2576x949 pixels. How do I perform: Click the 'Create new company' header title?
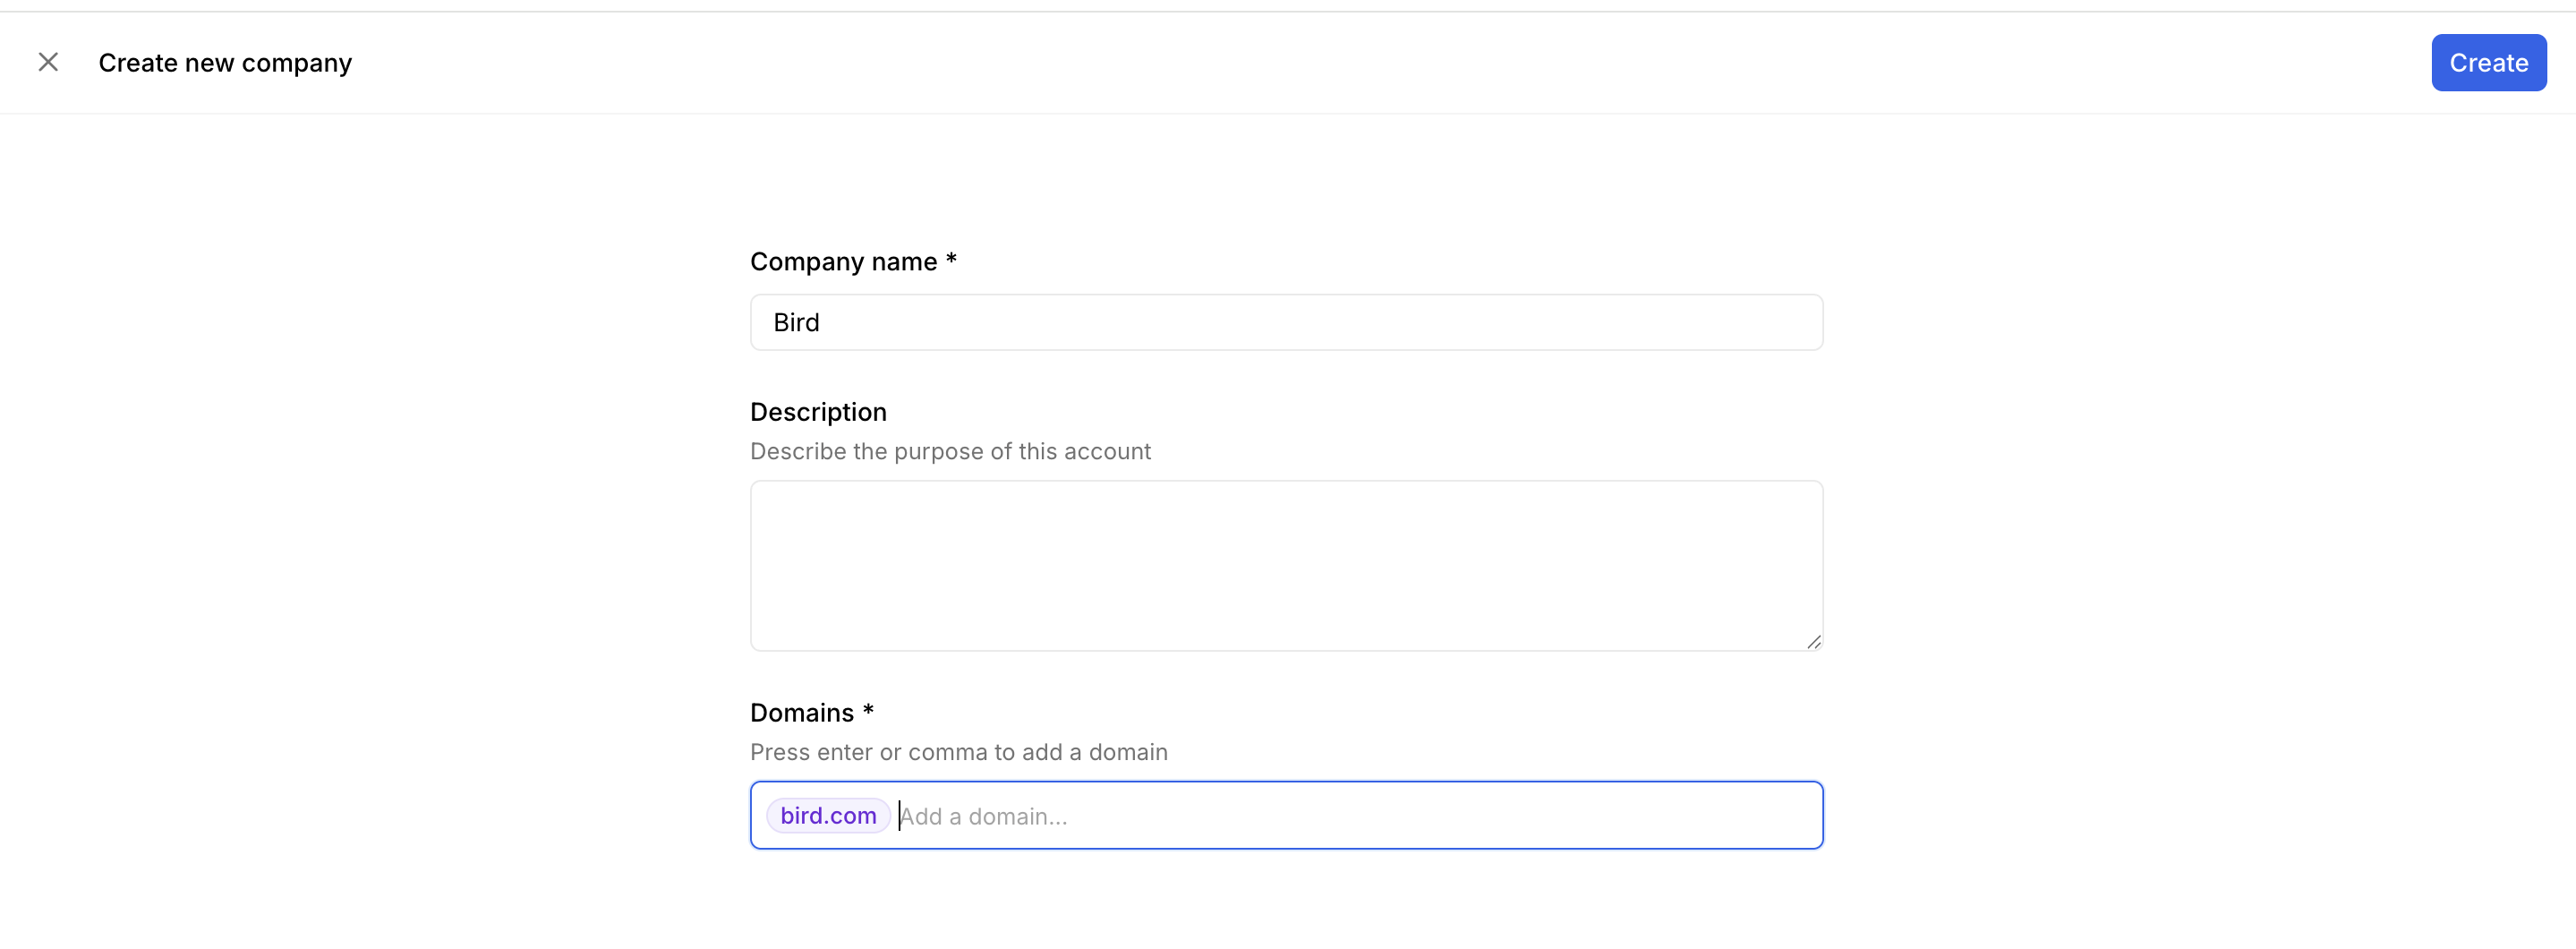click(x=225, y=63)
